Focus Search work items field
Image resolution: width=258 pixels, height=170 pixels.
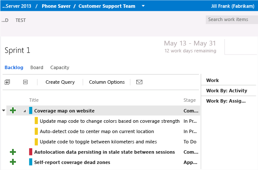click(x=232, y=20)
